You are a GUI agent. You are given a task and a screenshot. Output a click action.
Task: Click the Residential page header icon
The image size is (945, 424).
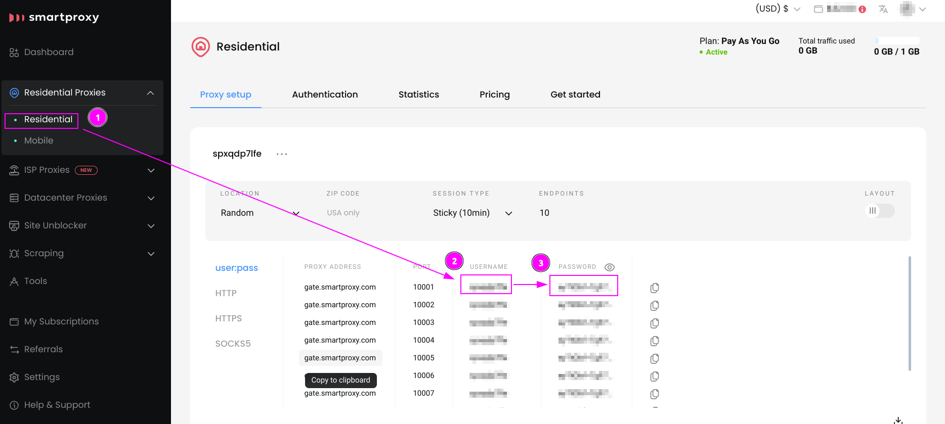(x=200, y=47)
